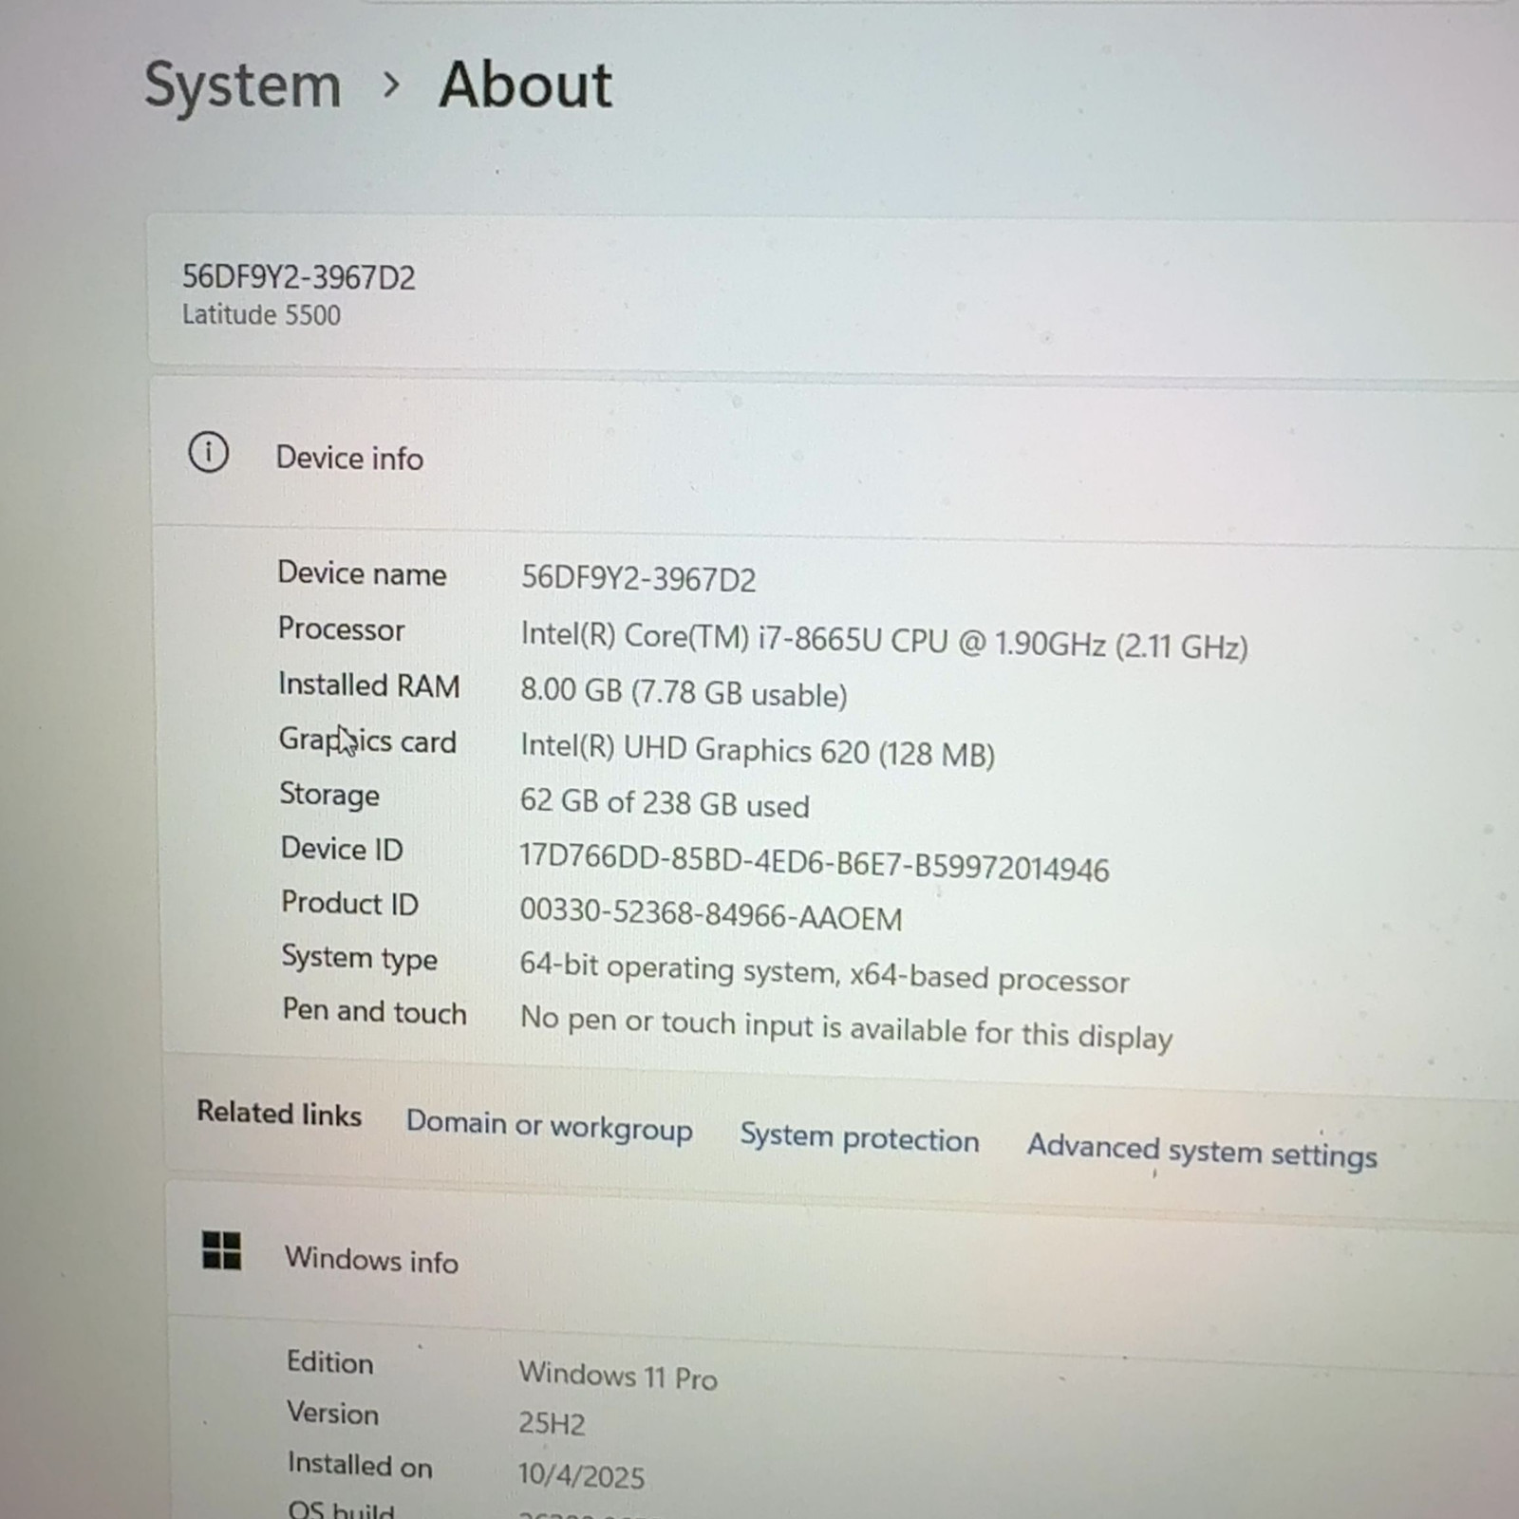The image size is (1519, 1519).
Task: Click the Installed RAM label
Action: click(369, 684)
